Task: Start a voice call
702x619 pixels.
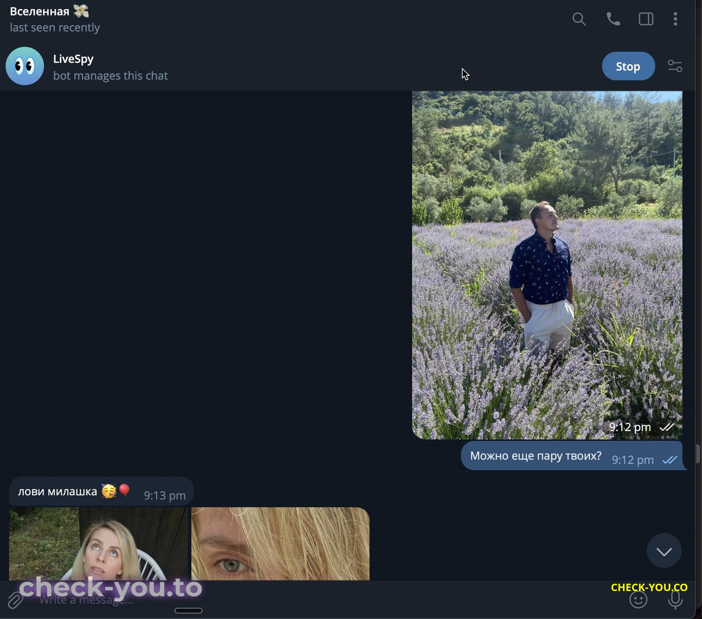Action: [x=613, y=19]
